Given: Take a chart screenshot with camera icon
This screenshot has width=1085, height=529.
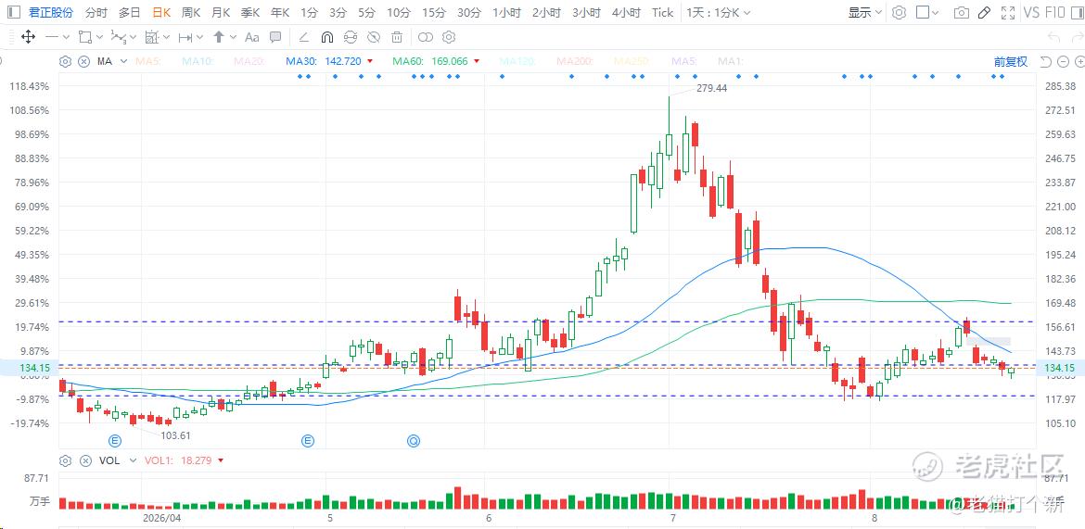Looking at the screenshot, I should click(x=961, y=12).
